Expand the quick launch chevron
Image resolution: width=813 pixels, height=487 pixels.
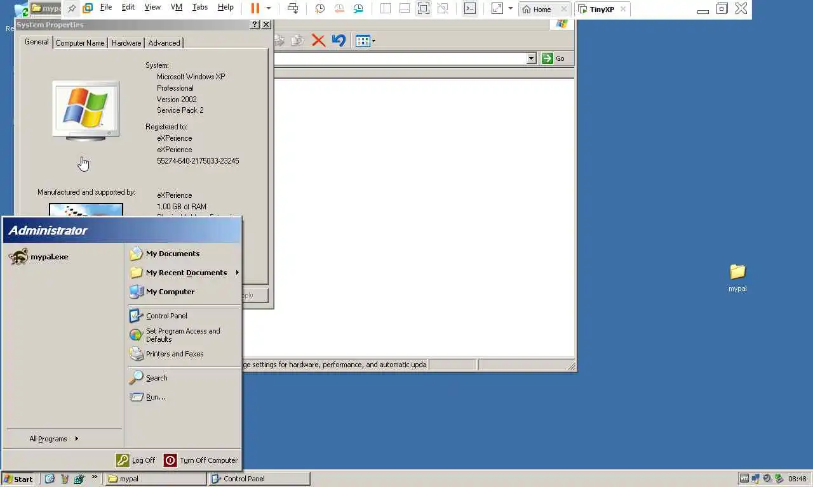[95, 477]
